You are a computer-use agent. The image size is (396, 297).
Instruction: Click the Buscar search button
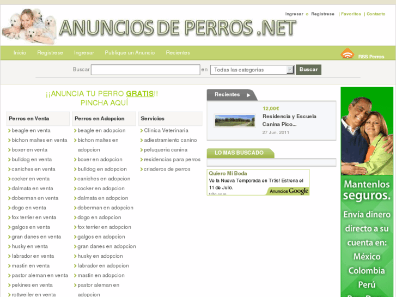tap(308, 70)
